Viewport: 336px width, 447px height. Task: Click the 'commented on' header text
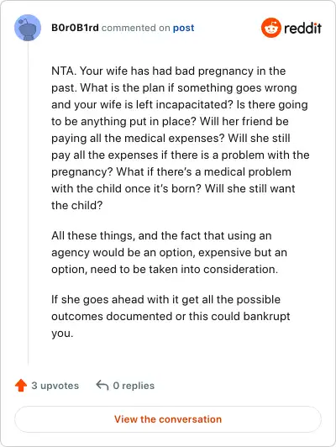[x=135, y=28]
